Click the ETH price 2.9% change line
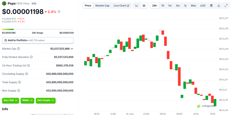The width and height of the screenshot is (235, 115). (13, 22)
